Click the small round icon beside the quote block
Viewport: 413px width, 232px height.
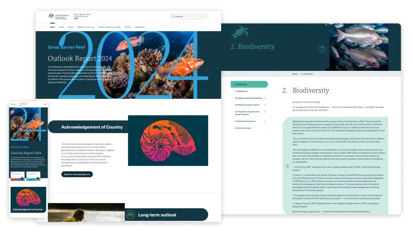[x=287, y=166]
